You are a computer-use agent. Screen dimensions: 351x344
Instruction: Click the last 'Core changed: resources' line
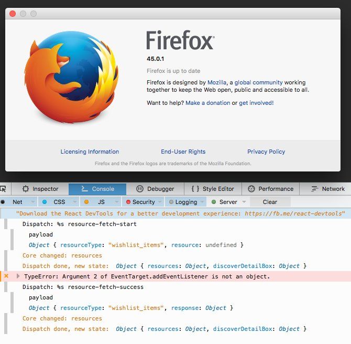[62, 318]
